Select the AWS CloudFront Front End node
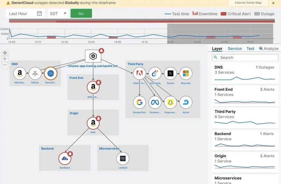The height and width of the screenshot is (184, 281). (x=93, y=87)
